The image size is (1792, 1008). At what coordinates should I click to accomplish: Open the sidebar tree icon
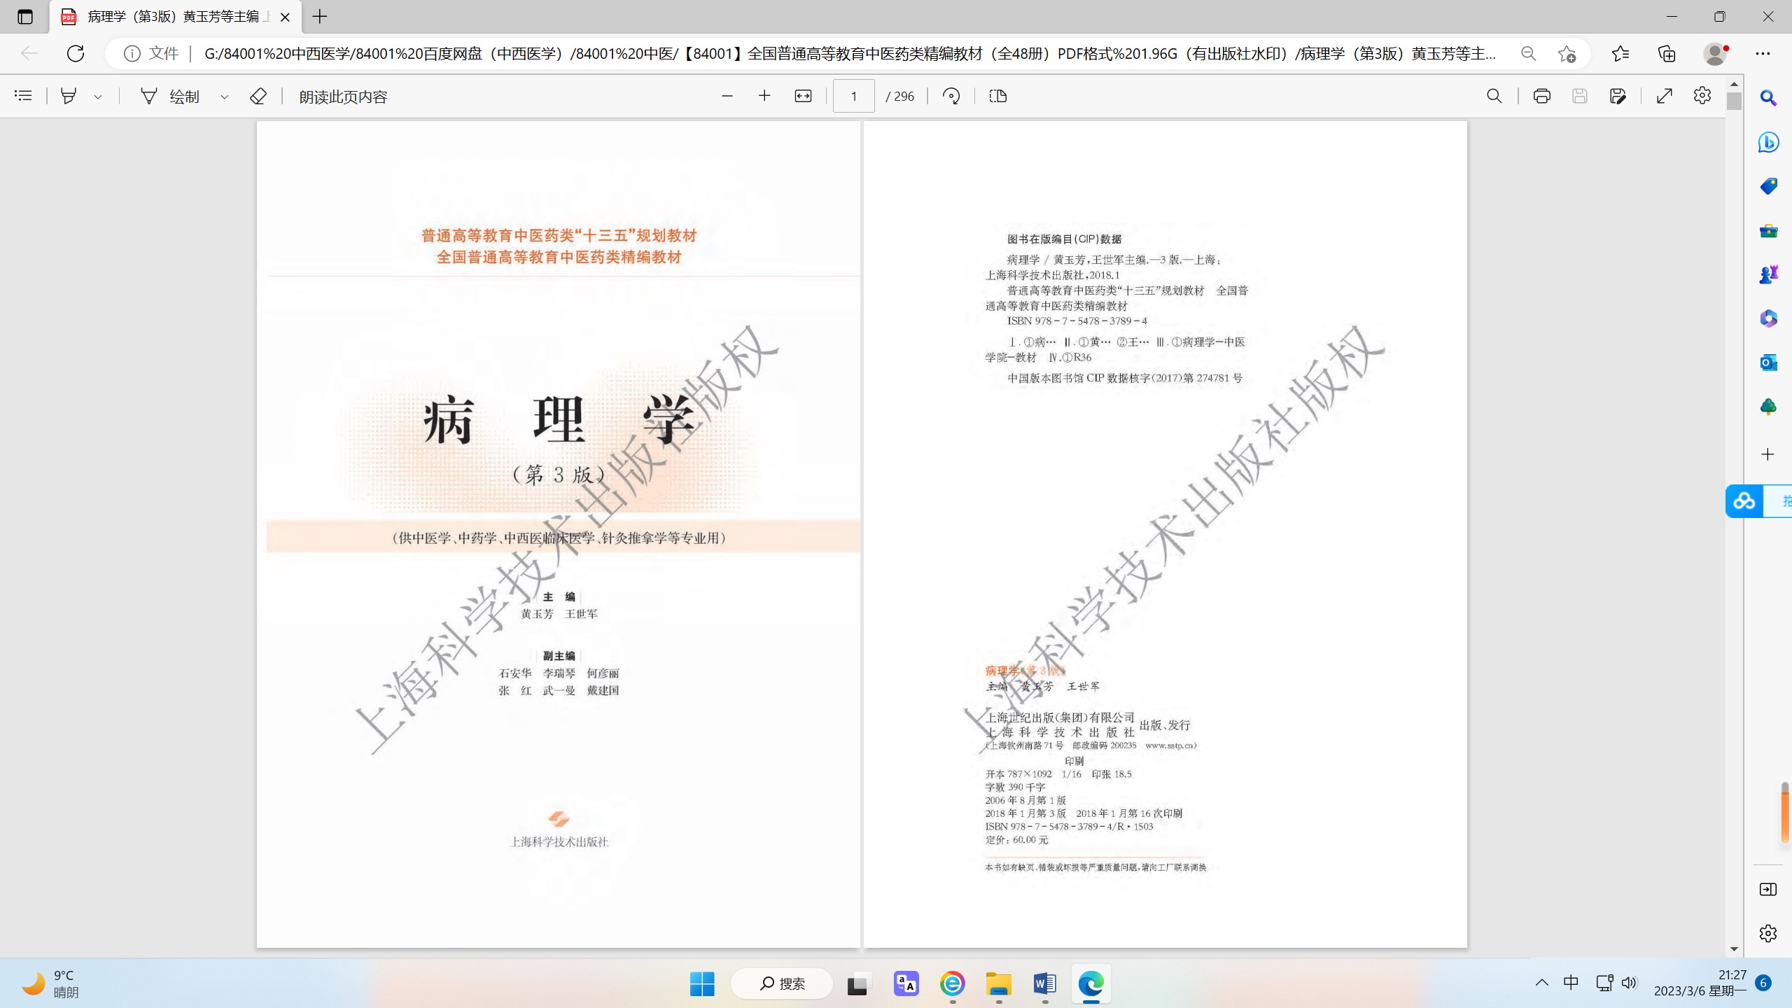[x=1768, y=407]
